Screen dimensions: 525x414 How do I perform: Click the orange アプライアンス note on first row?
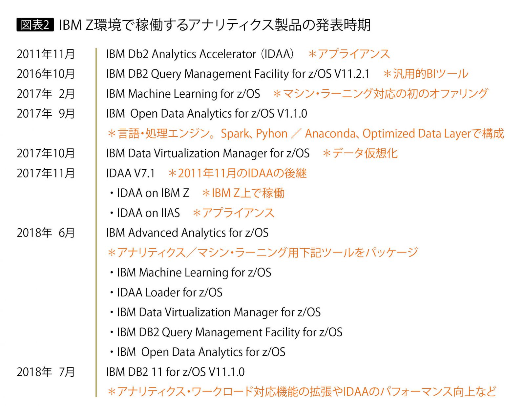[x=349, y=54]
